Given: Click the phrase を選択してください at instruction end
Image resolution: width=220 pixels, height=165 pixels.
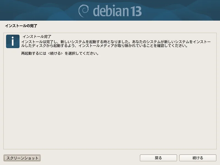Looking at the screenshot, I should click(82, 53).
